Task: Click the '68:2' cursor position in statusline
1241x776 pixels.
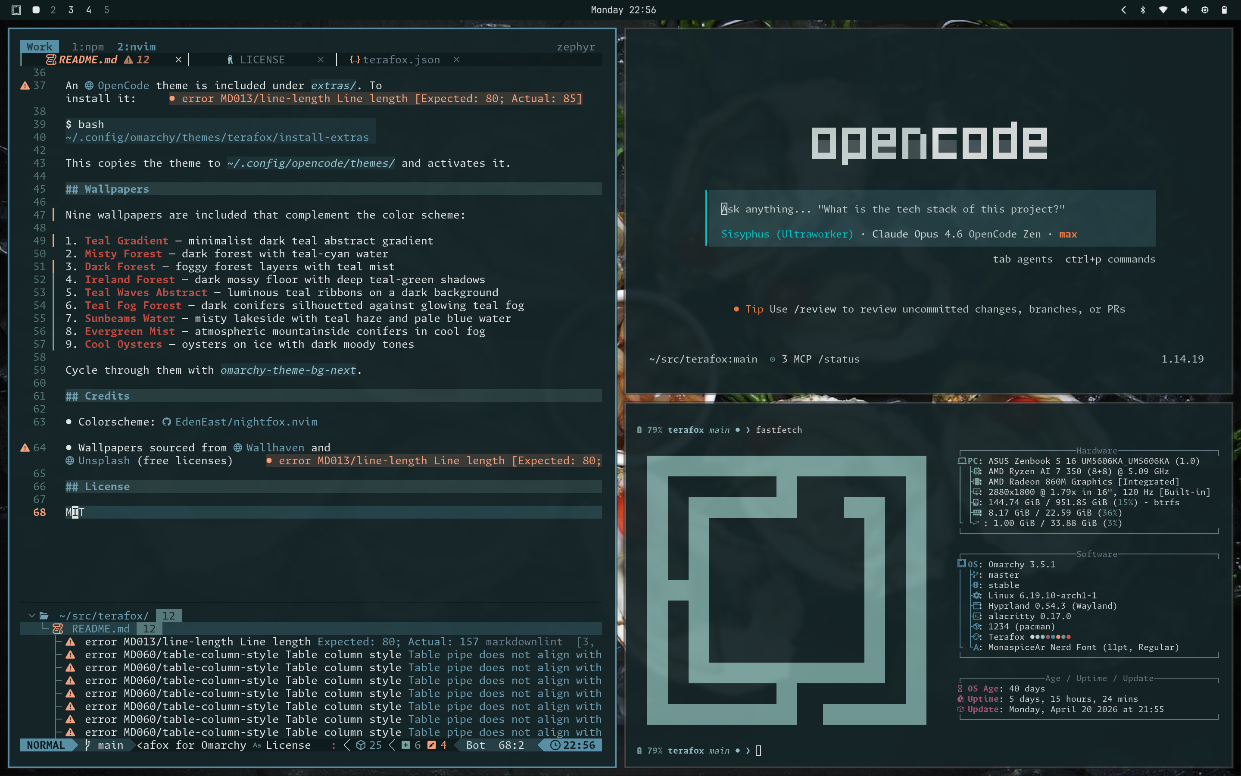Action: click(x=511, y=745)
